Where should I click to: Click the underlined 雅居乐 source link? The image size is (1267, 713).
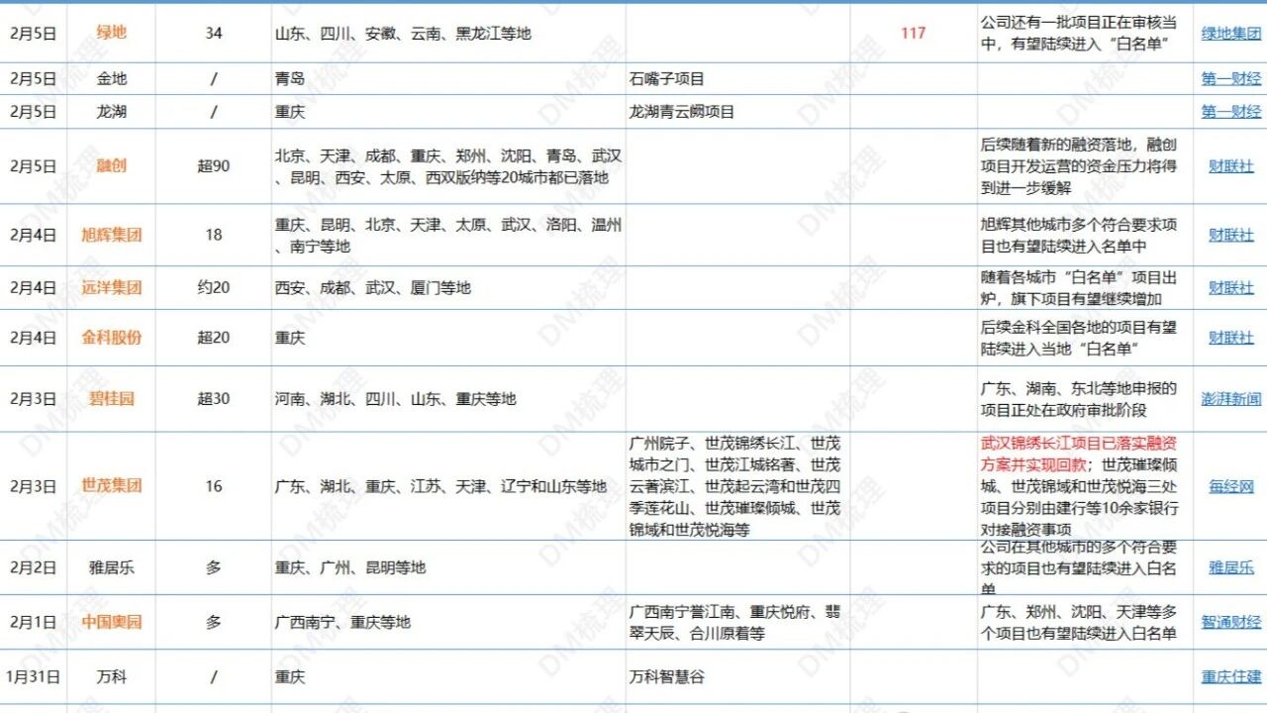[x=1231, y=567]
